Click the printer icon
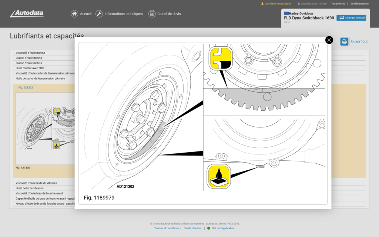The height and width of the screenshot is (237, 379). pyautogui.click(x=344, y=41)
